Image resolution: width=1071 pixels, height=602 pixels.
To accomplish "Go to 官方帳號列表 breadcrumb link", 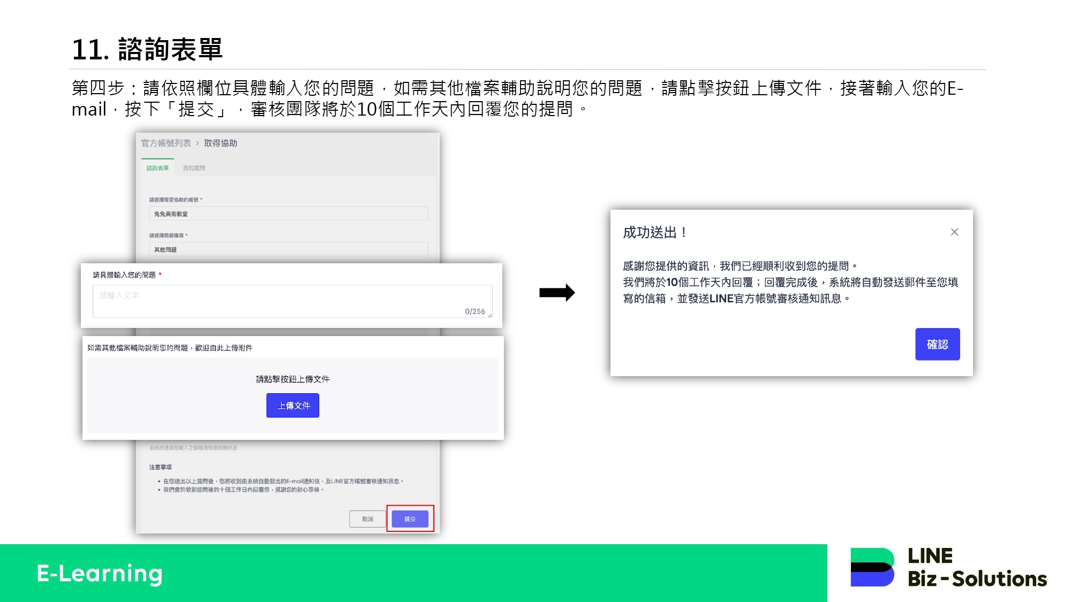I will (166, 143).
